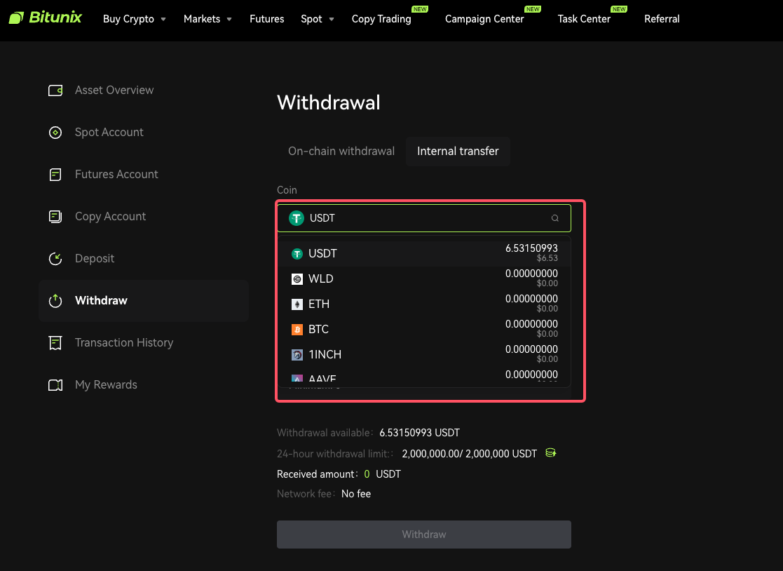
Task: Click the Deposit clock-arrow icon
Action: (x=55, y=258)
